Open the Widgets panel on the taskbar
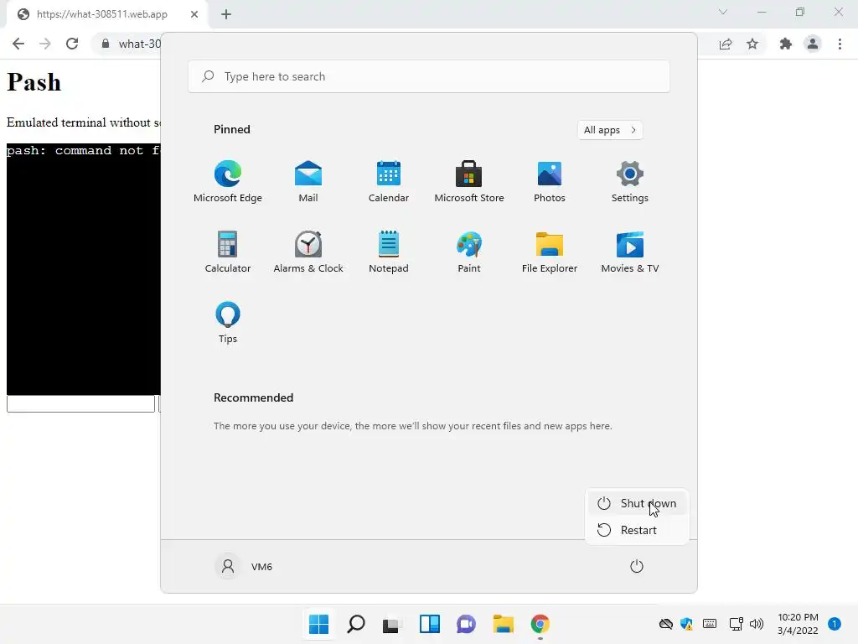 point(430,624)
